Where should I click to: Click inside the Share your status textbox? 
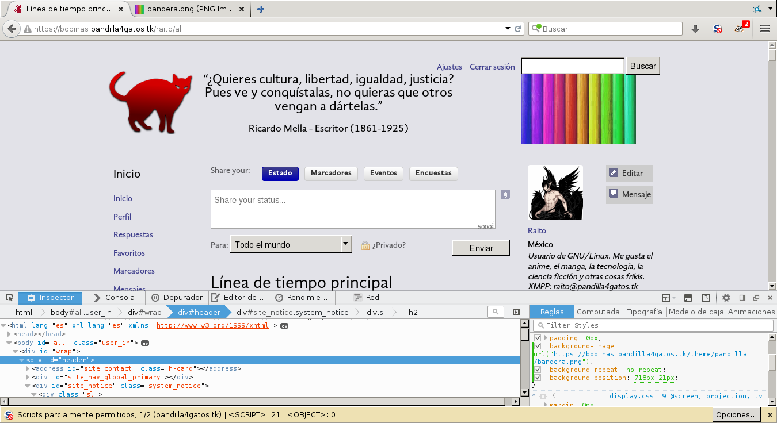353,209
